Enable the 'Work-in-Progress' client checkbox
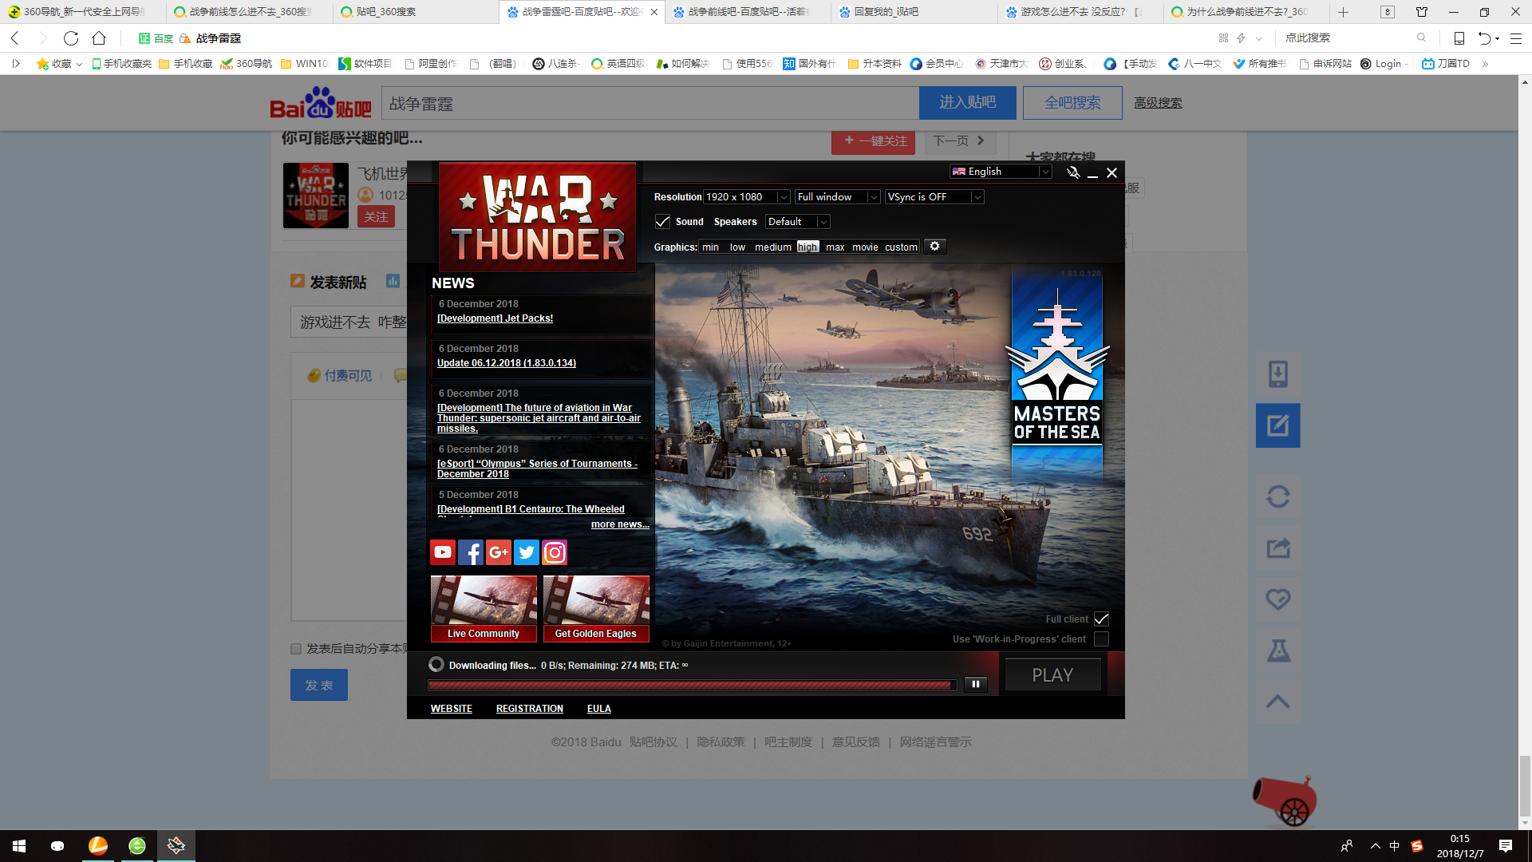 tap(1102, 639)
